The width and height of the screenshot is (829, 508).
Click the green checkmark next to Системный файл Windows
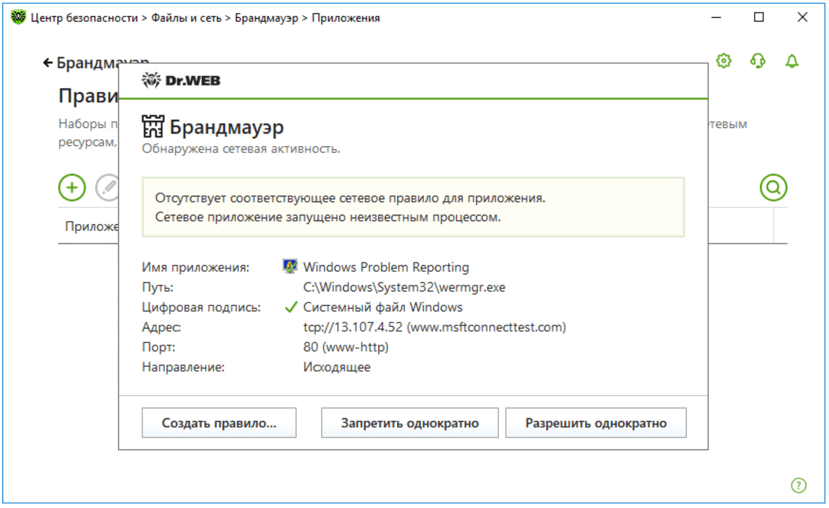(x=291, y=307)
